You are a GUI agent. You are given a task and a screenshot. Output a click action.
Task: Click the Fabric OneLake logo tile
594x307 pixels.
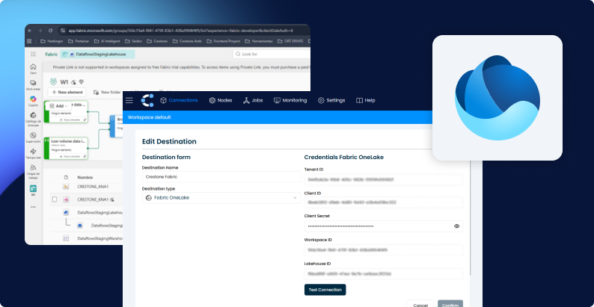click(x=497, y=98)
